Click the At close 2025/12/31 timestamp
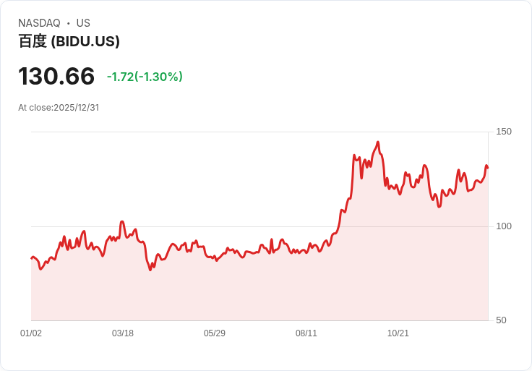The width and height of the screenshot is (532, 371). tap(59, 108)
